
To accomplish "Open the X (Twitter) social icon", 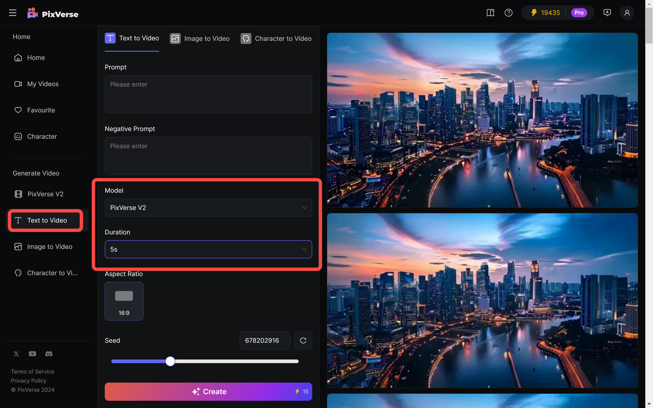I will pos(16,354).
